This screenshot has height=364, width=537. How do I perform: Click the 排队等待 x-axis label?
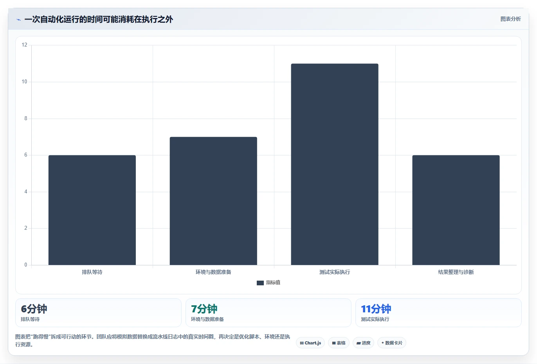[x=92, y=272]
